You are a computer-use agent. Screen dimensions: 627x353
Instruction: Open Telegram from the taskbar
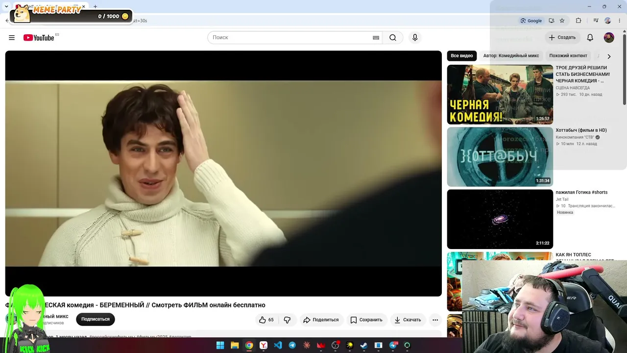292,345
